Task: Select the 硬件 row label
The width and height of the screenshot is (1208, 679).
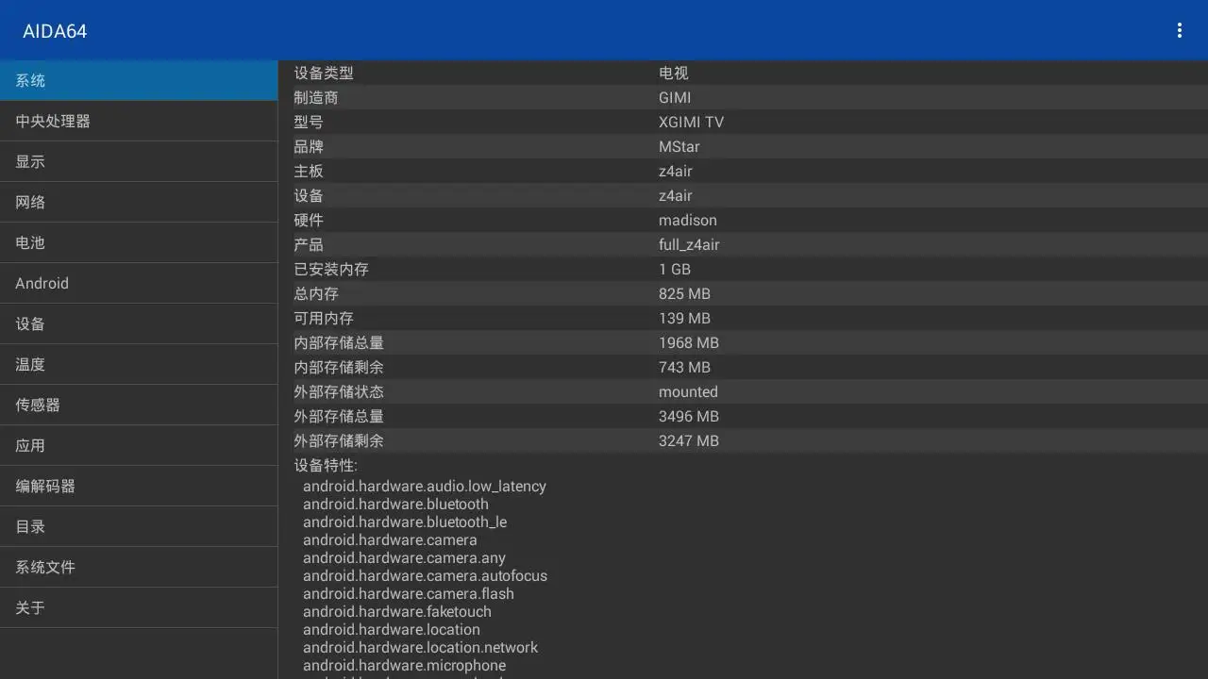Action: 309,220
